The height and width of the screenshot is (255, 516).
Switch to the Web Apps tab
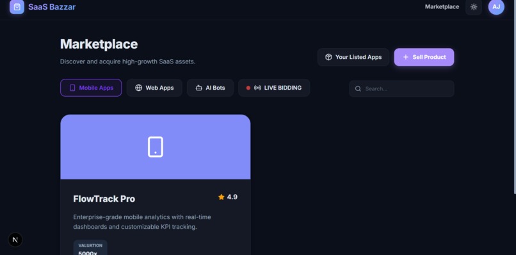click(x=154, y=88)
